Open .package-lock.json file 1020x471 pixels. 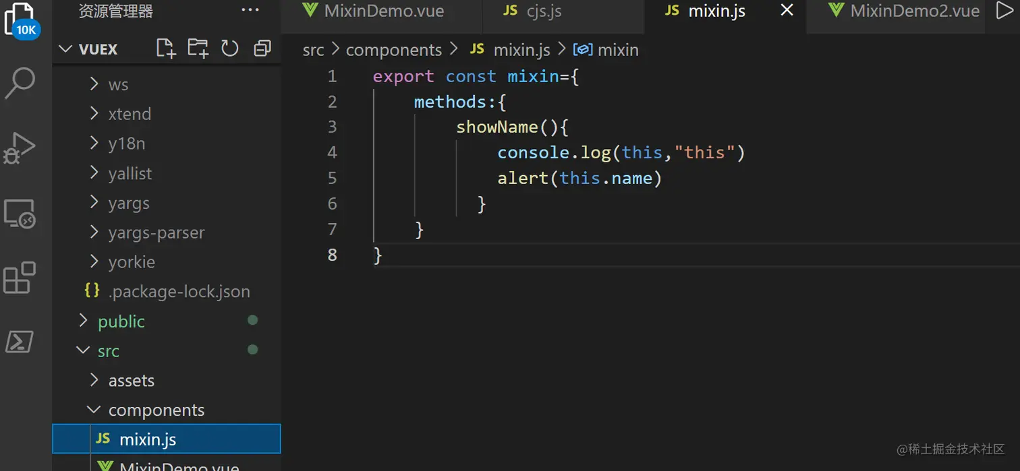tap(167, 292)
